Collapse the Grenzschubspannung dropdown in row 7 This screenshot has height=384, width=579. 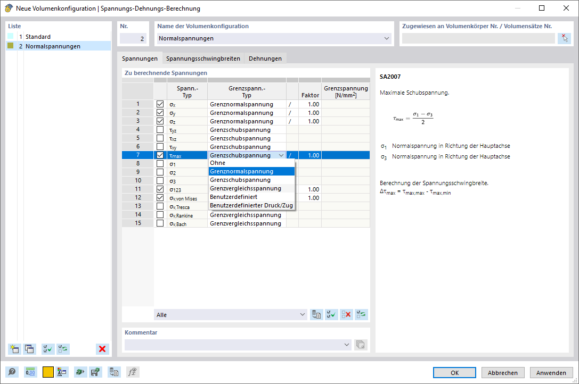pos(281,155)
